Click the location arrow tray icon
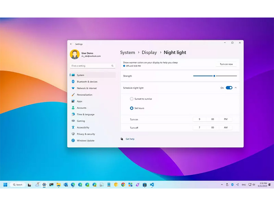This screenshot has width=274, height=206. tap(237, 185)
